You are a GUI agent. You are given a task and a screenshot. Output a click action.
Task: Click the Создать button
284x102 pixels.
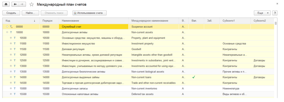[11, 13]
